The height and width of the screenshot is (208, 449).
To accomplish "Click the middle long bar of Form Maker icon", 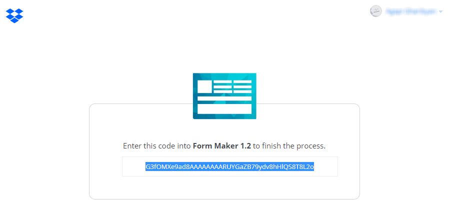I will pyautogui.click(x=224, y=98).
